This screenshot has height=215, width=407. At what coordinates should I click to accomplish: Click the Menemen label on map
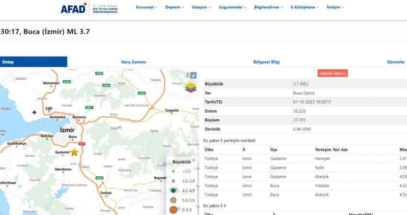coord(51,83)
